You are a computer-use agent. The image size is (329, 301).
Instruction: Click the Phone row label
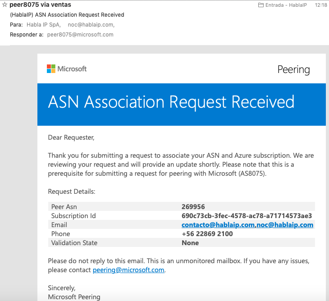point(61,234)
